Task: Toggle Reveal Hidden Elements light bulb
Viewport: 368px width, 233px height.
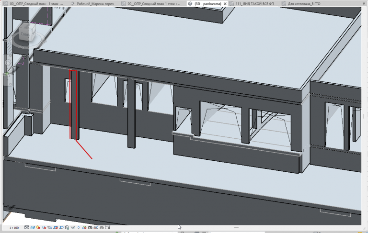Action: point(79,228)
